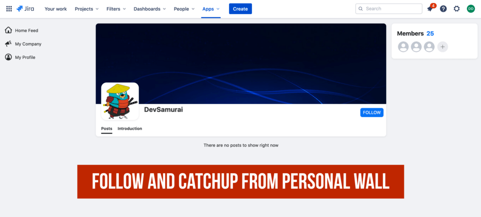Open the DD user avatar menu
This screenshot has width=481, height=217.
[x=471, y=9]
